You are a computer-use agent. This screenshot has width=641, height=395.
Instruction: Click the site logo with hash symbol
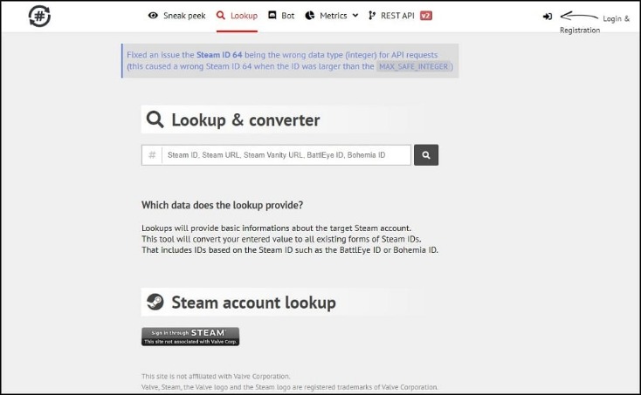click(x=39, y=16)
